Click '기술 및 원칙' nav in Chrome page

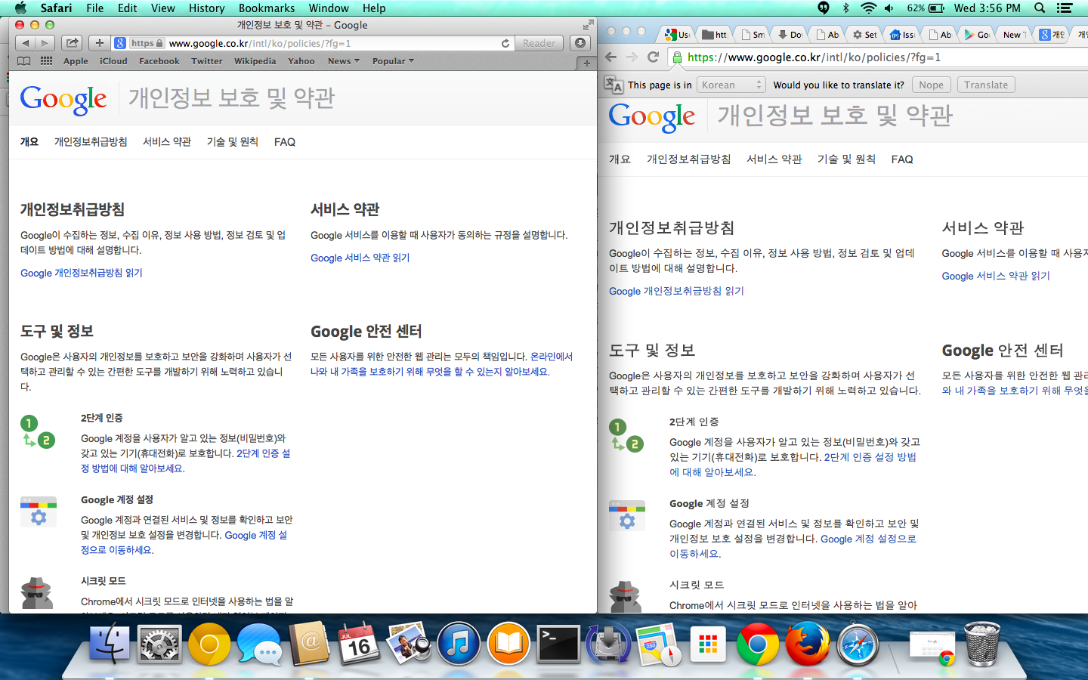tap(846, 159)
